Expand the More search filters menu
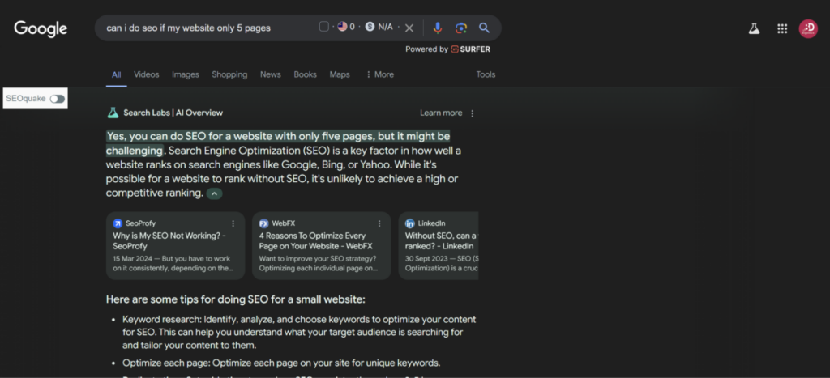830x378 pixels. (x=379, y=74)
